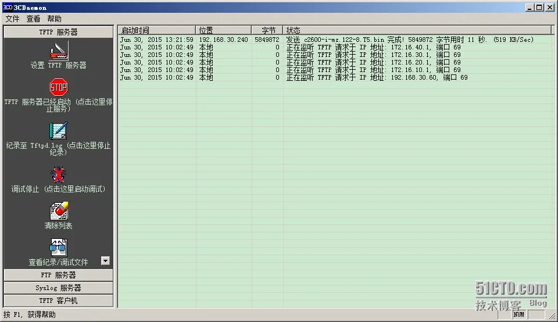Sort by 位置 column header
Viewport: 558px width, 322px height.
223,30
